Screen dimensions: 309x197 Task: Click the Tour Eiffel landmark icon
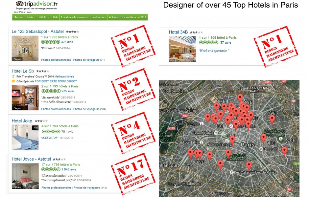[202, 142]
